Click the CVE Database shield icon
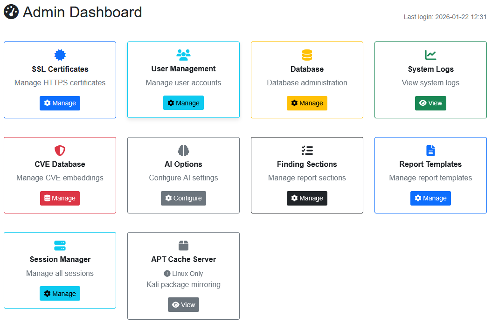Image resolution: width=492 pixels, height=323 pixels. coord(60,150)
